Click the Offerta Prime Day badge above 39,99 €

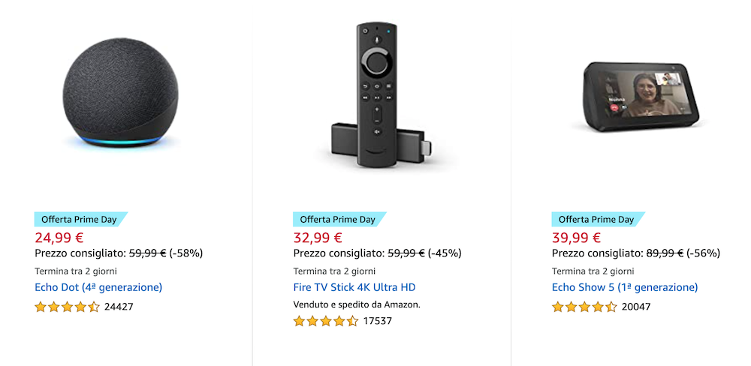596,220
